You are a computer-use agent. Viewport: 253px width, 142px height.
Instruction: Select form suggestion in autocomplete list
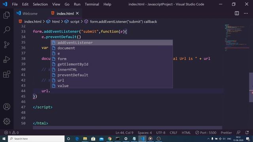[111, 59]
